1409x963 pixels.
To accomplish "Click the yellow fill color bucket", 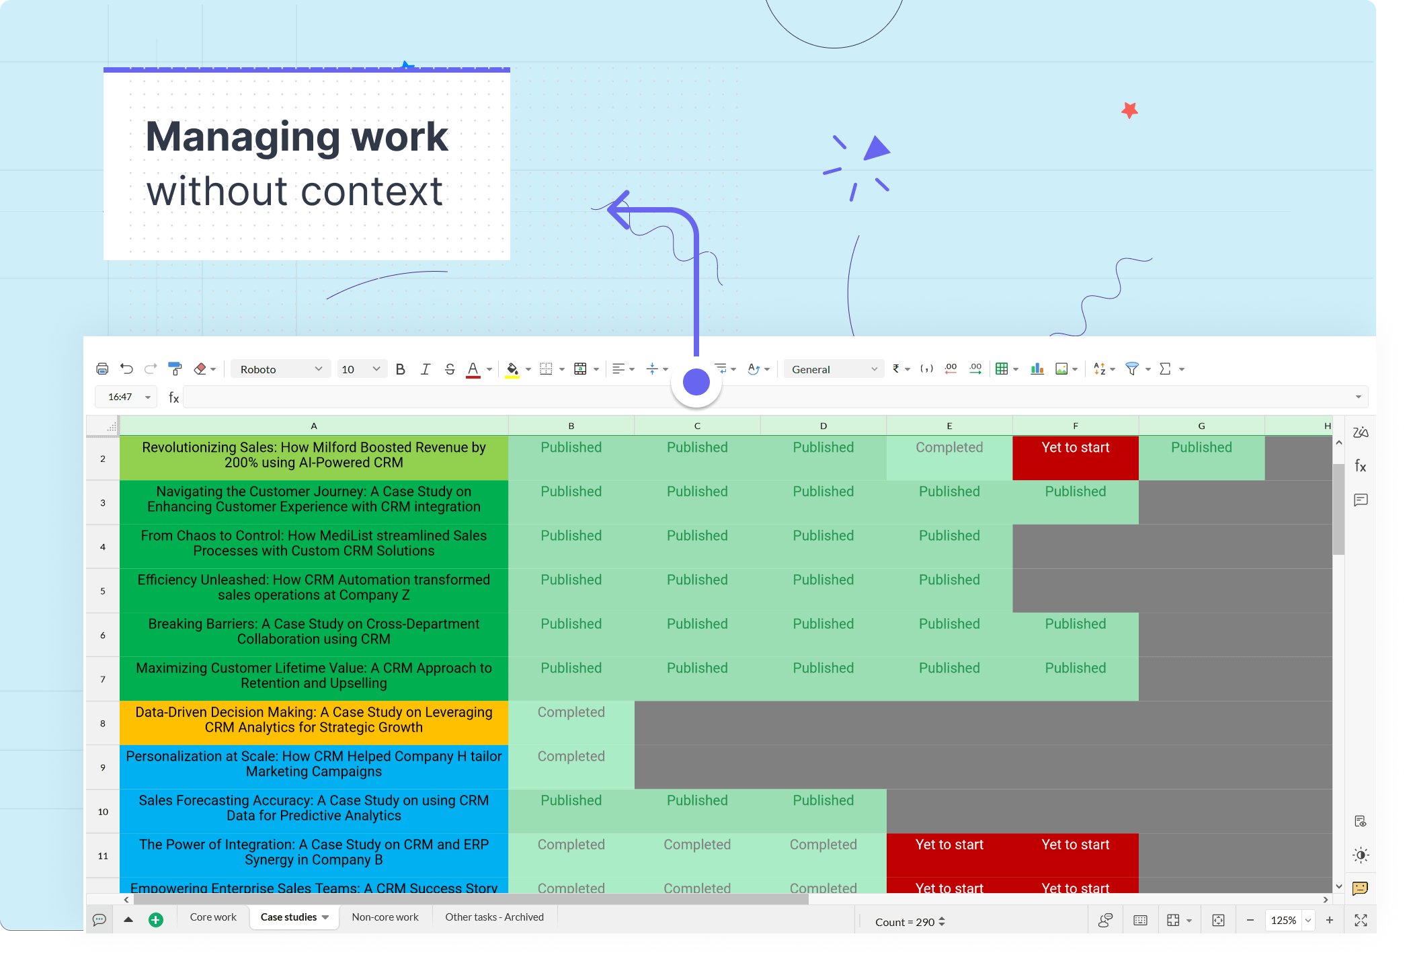I will pyautogui.click(x=512, y=369).
